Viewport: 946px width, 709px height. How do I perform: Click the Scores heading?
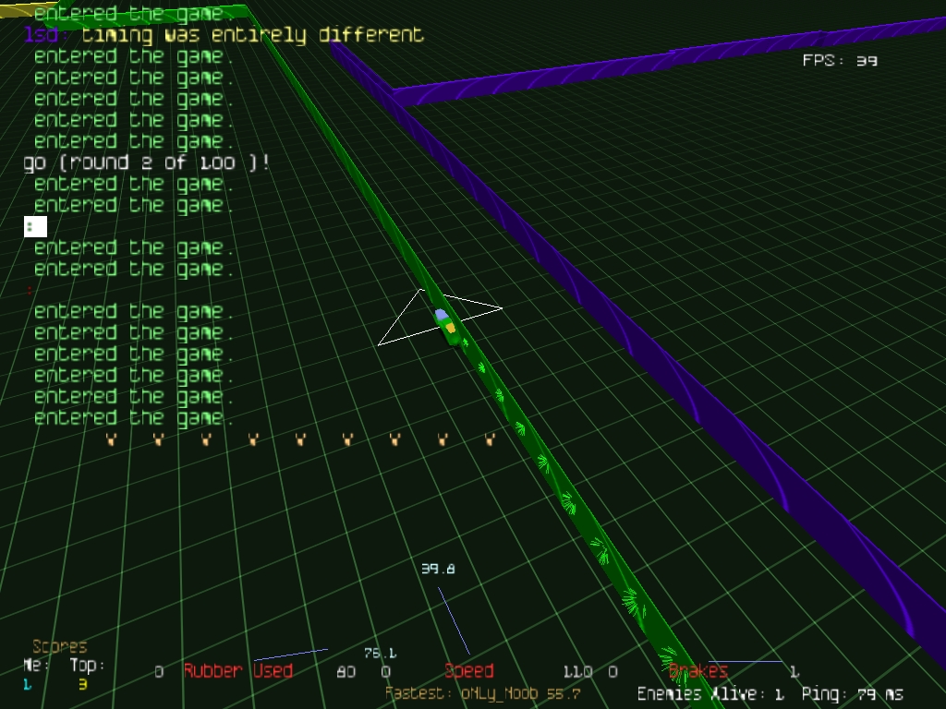tap(60, 646)
